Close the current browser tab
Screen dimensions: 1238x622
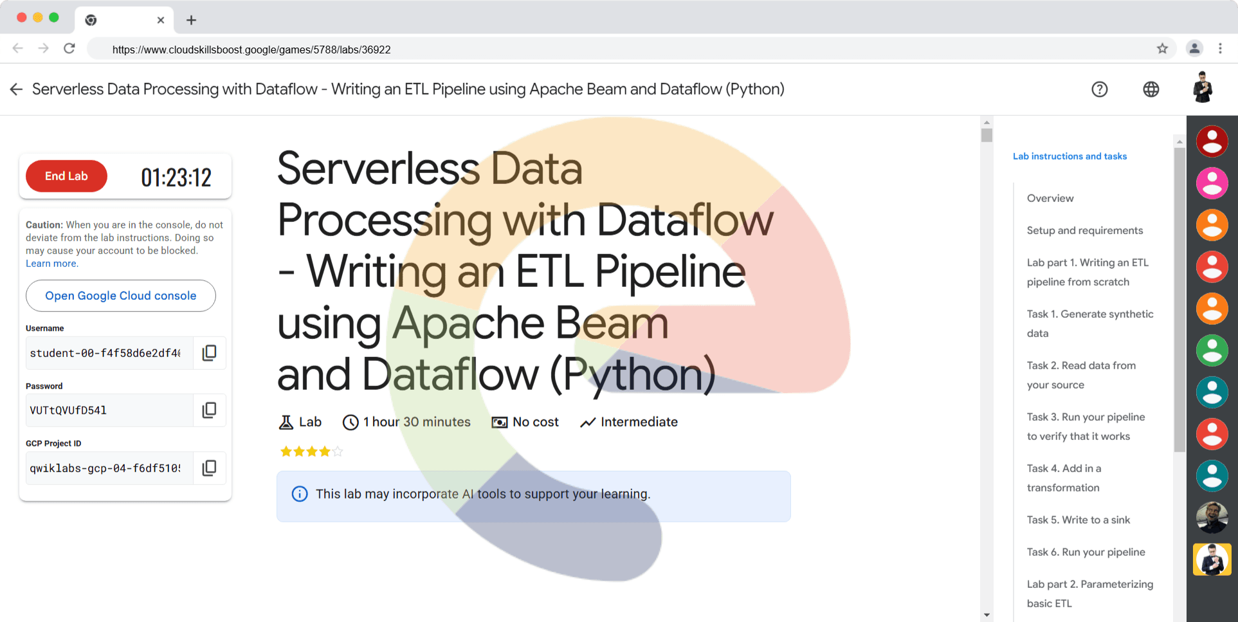(x=161, y=20)
